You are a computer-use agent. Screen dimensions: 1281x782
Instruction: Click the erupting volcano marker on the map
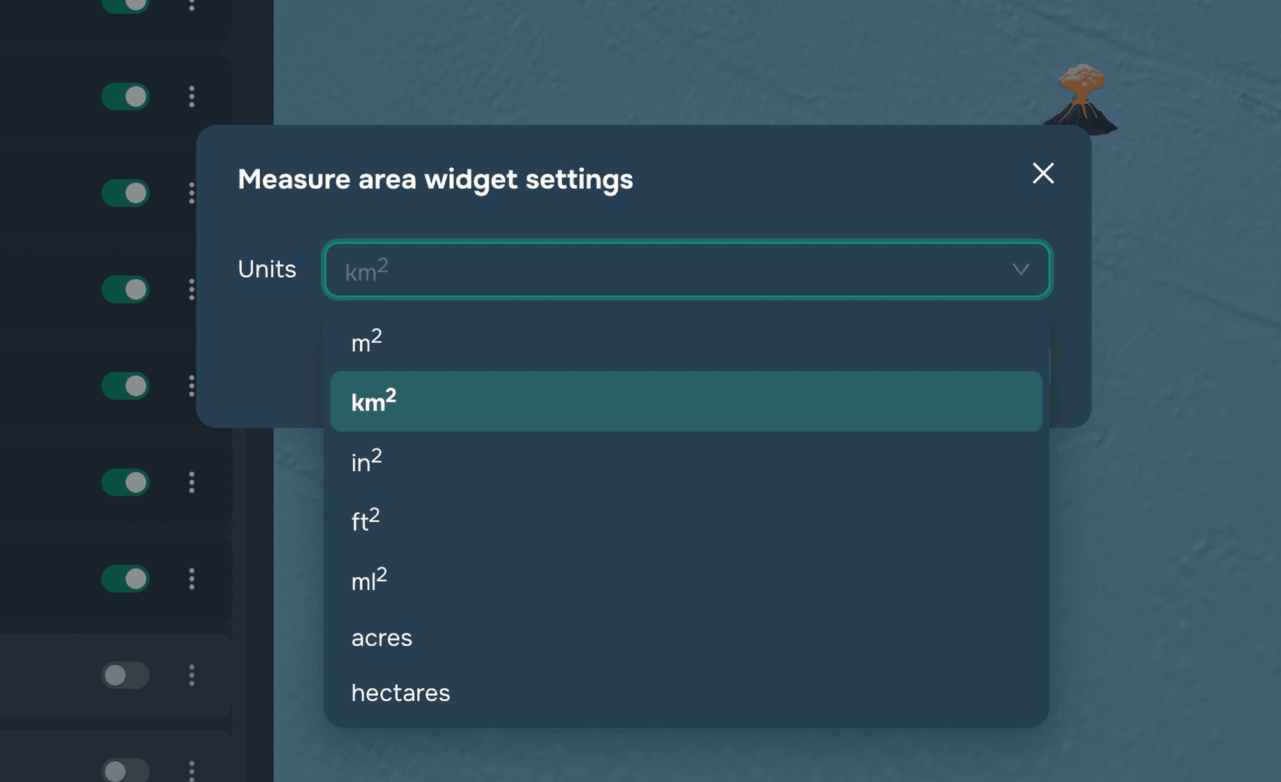1081,98
